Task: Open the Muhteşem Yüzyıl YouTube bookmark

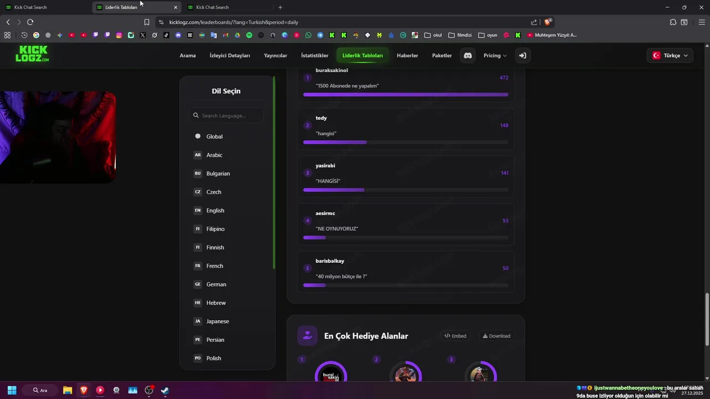Action: (x=552, y=35)
